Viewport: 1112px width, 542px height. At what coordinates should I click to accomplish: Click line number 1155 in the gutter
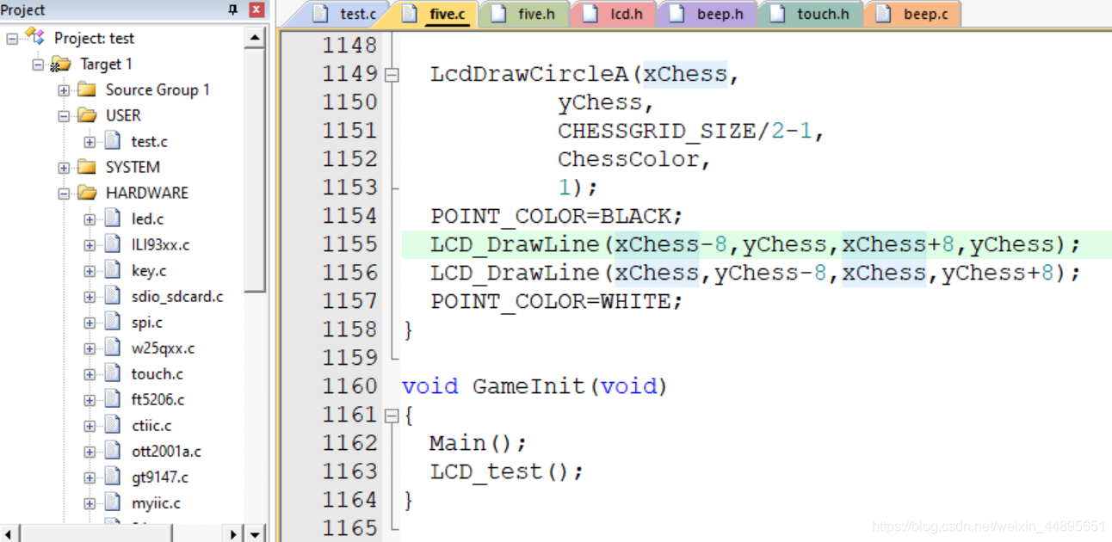(349, 244)
